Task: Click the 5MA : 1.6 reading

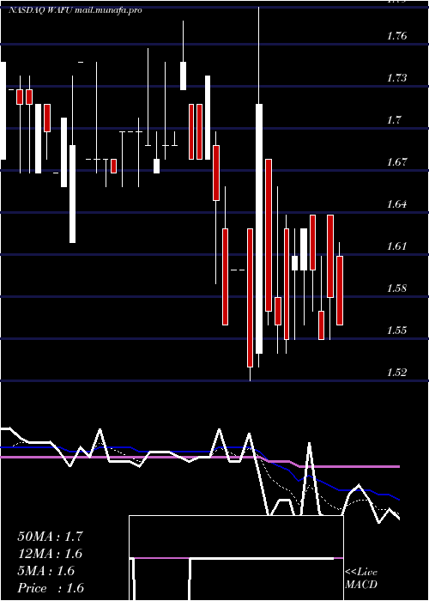Action: (46, 571)
